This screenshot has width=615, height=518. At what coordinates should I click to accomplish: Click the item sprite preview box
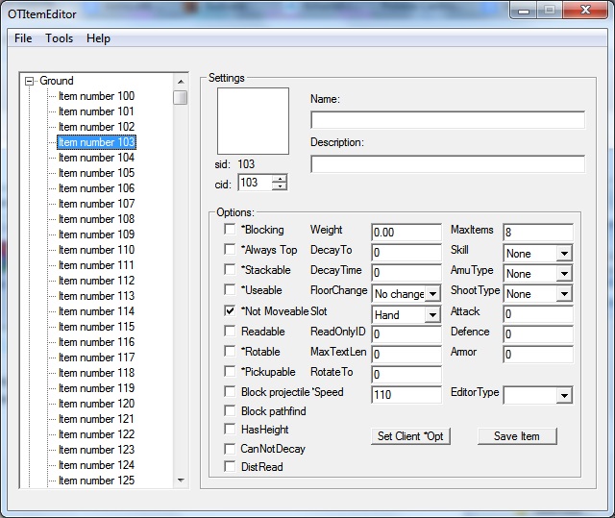pyautogui.click(x=253, y=121)
